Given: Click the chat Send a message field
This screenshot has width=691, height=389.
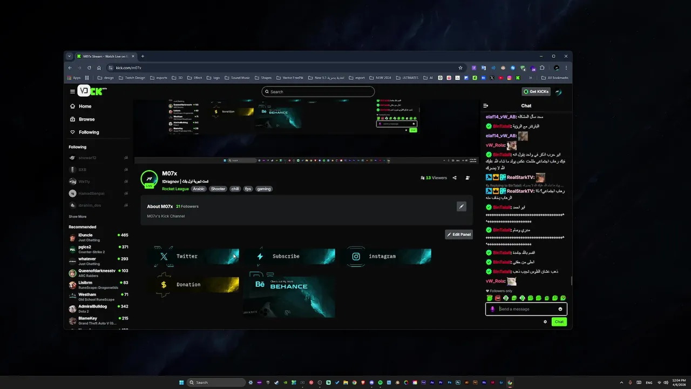Looking at the screenshot, I should click(x=526, y=309).
